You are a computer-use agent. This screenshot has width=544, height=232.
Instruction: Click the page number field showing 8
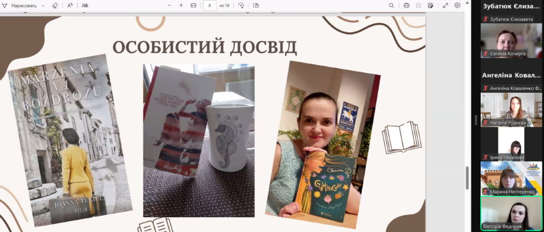209,5
